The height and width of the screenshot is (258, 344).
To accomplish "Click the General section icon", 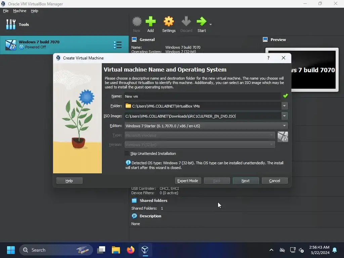I will (x=134, y=40).
